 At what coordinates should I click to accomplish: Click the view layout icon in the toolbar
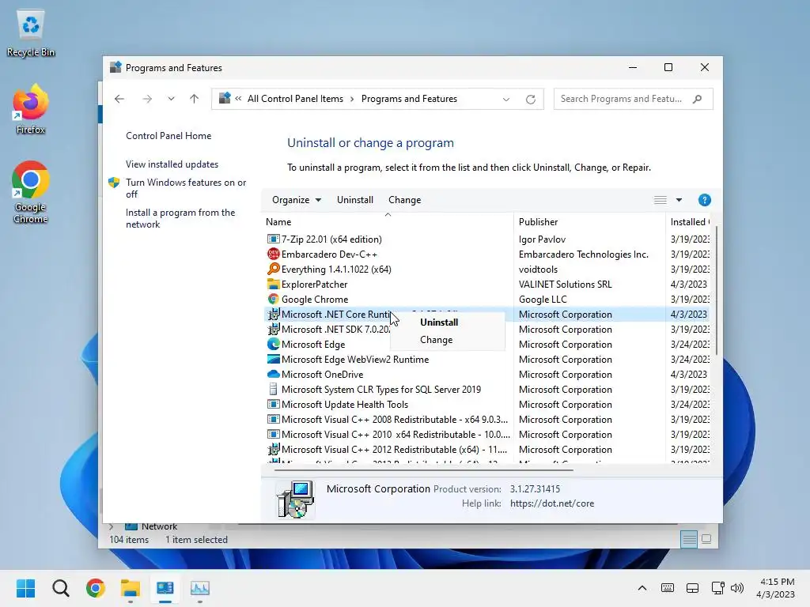(x=660, y=200)
